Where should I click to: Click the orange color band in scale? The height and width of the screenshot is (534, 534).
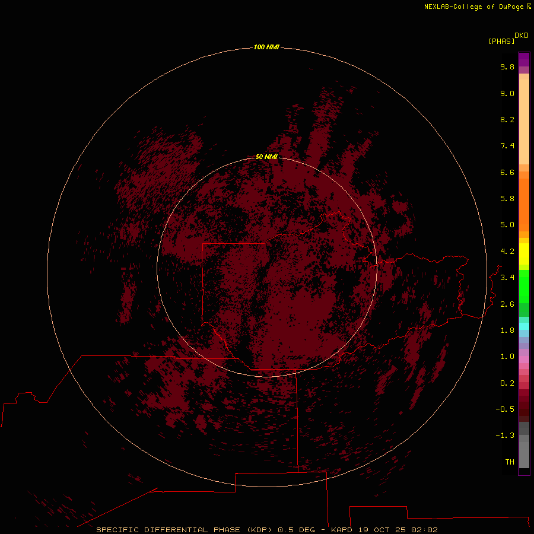524,204
